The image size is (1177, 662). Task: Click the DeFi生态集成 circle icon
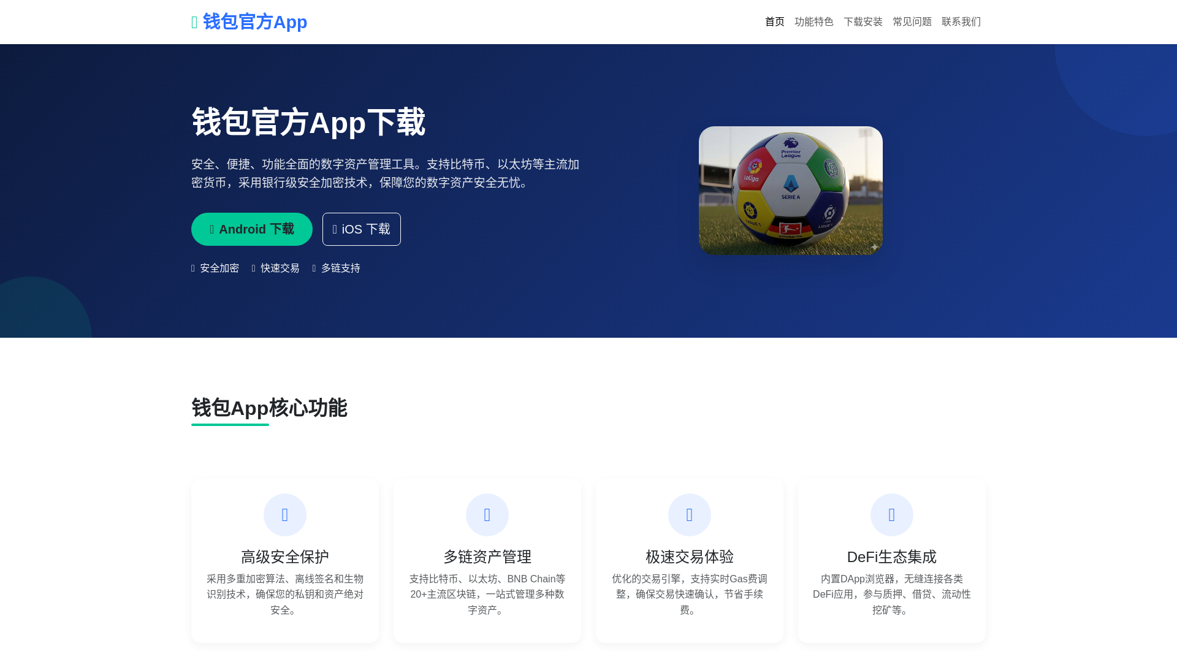point(892,515)
